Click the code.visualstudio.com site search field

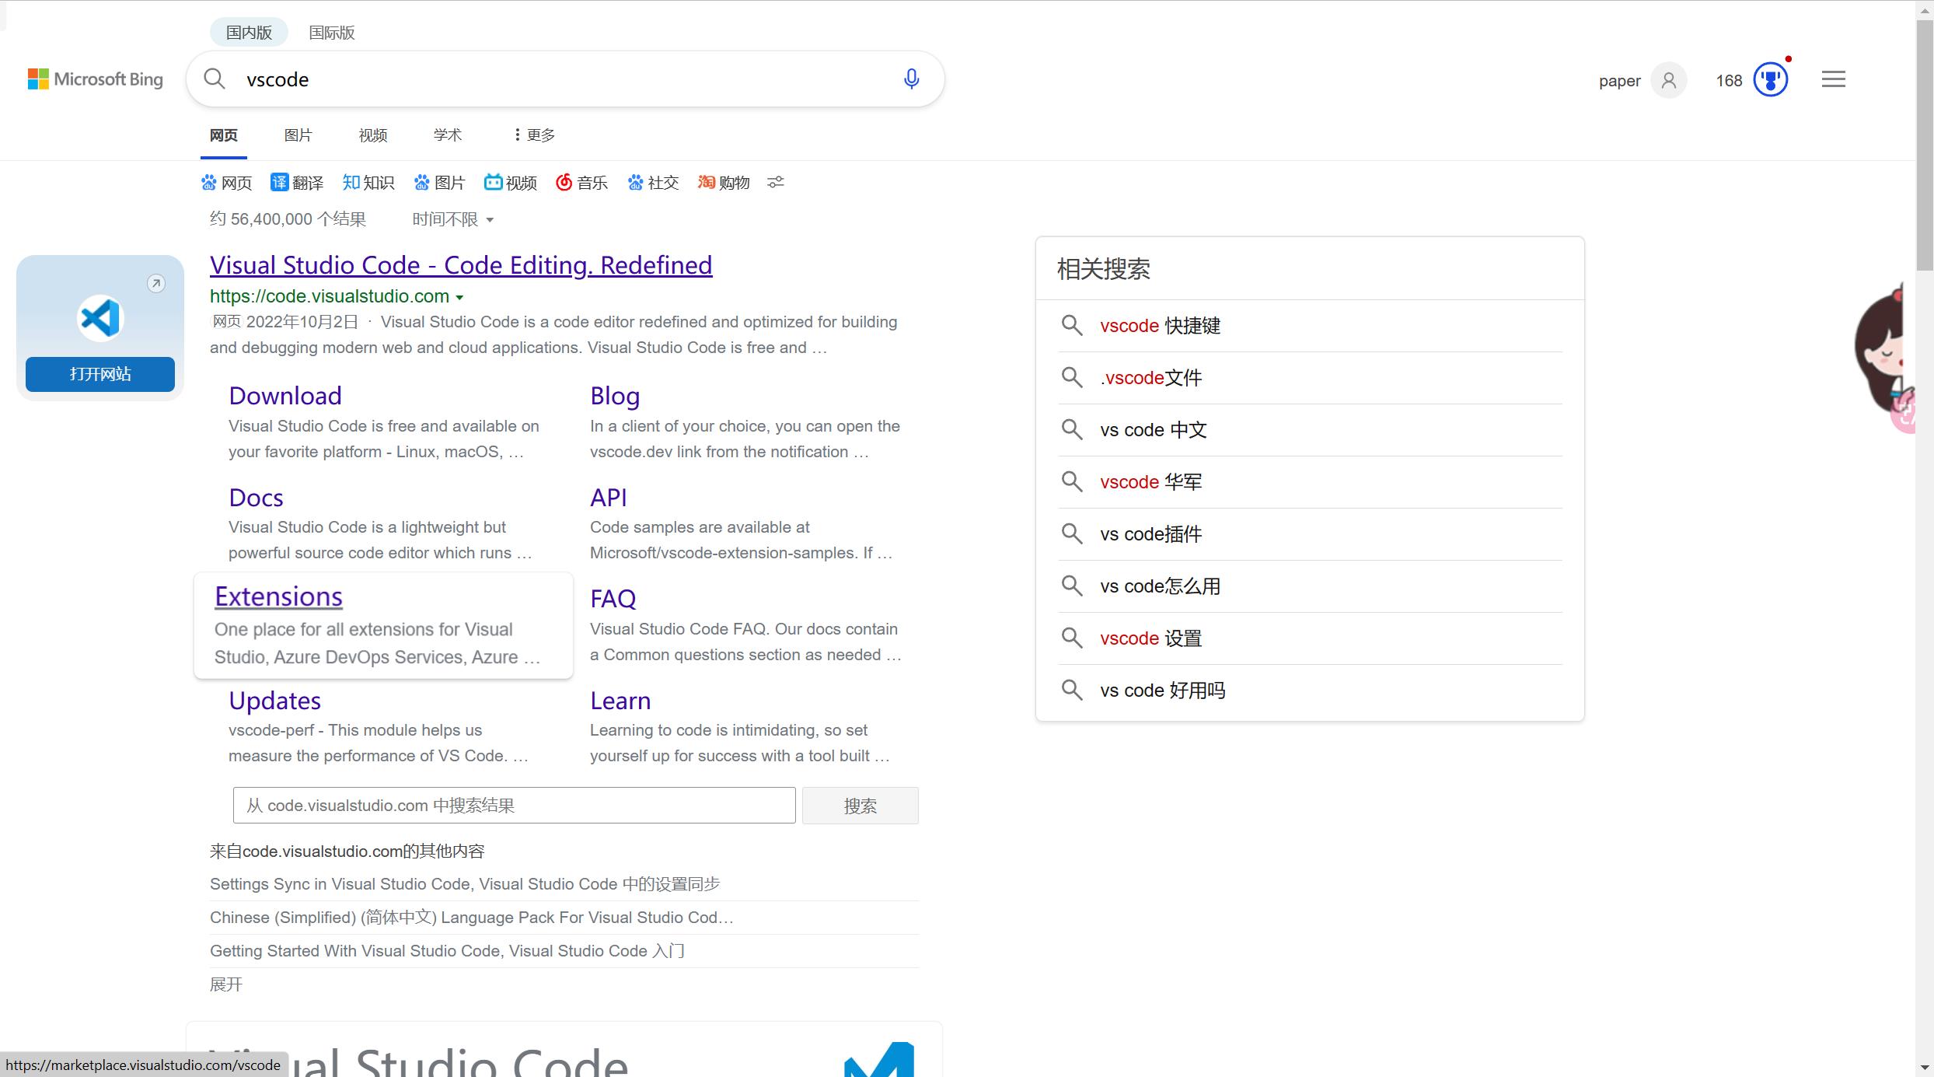point(513,806)
